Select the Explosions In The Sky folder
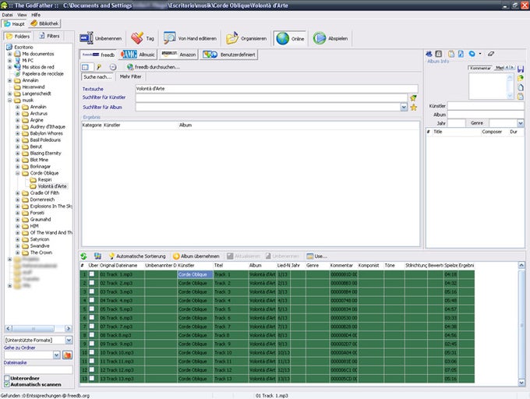The image size is (530, 399). coord(51,206)
